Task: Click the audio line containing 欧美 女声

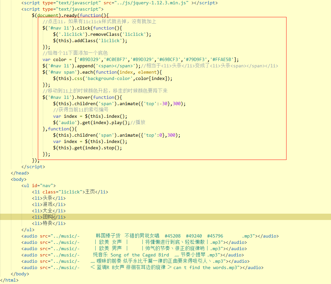Action: (134, 242)
